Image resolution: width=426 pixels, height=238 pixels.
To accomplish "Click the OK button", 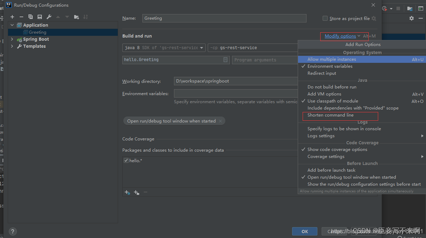I will click(304, 231).
